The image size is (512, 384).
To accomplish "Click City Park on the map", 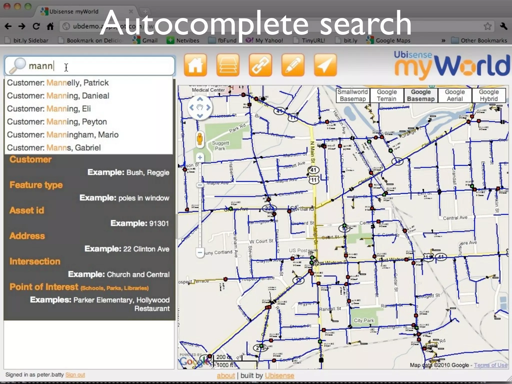I will (364, 320).
